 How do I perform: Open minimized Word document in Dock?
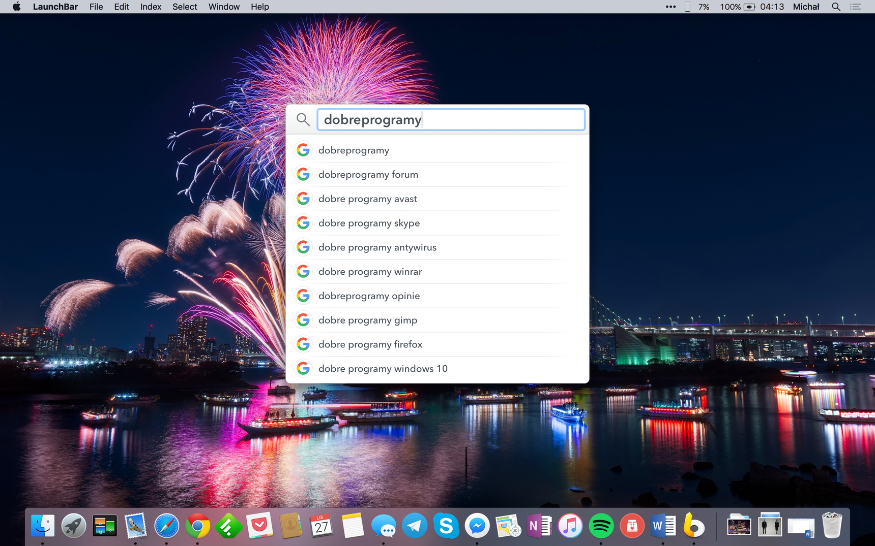point(801,527)
